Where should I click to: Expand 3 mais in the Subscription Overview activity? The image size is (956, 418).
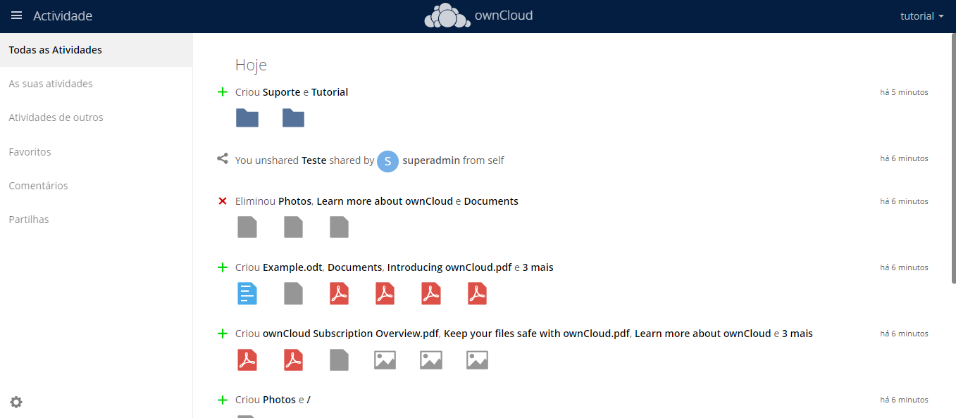(x=797, y=334)
